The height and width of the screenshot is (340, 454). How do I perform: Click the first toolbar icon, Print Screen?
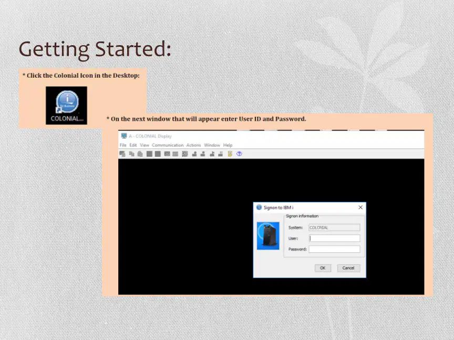click(x=122, y=154)
